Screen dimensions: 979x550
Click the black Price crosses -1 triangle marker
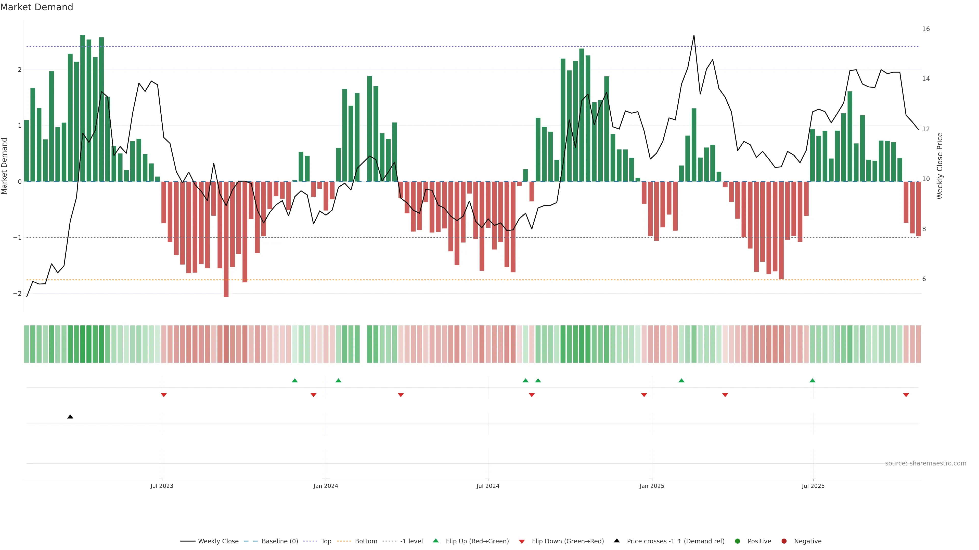tap(70, 417)
